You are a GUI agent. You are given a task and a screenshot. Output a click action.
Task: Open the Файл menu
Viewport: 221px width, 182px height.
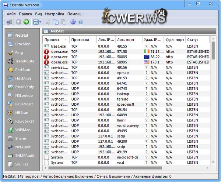[x=11, y=14]
